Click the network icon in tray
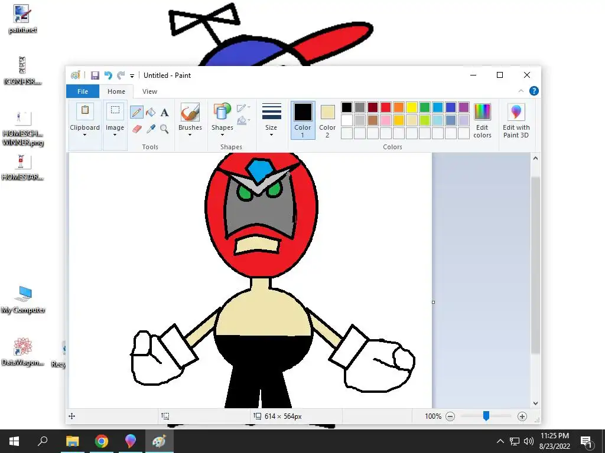The height and width of the screenshot is (453, 605). point(515,441)
